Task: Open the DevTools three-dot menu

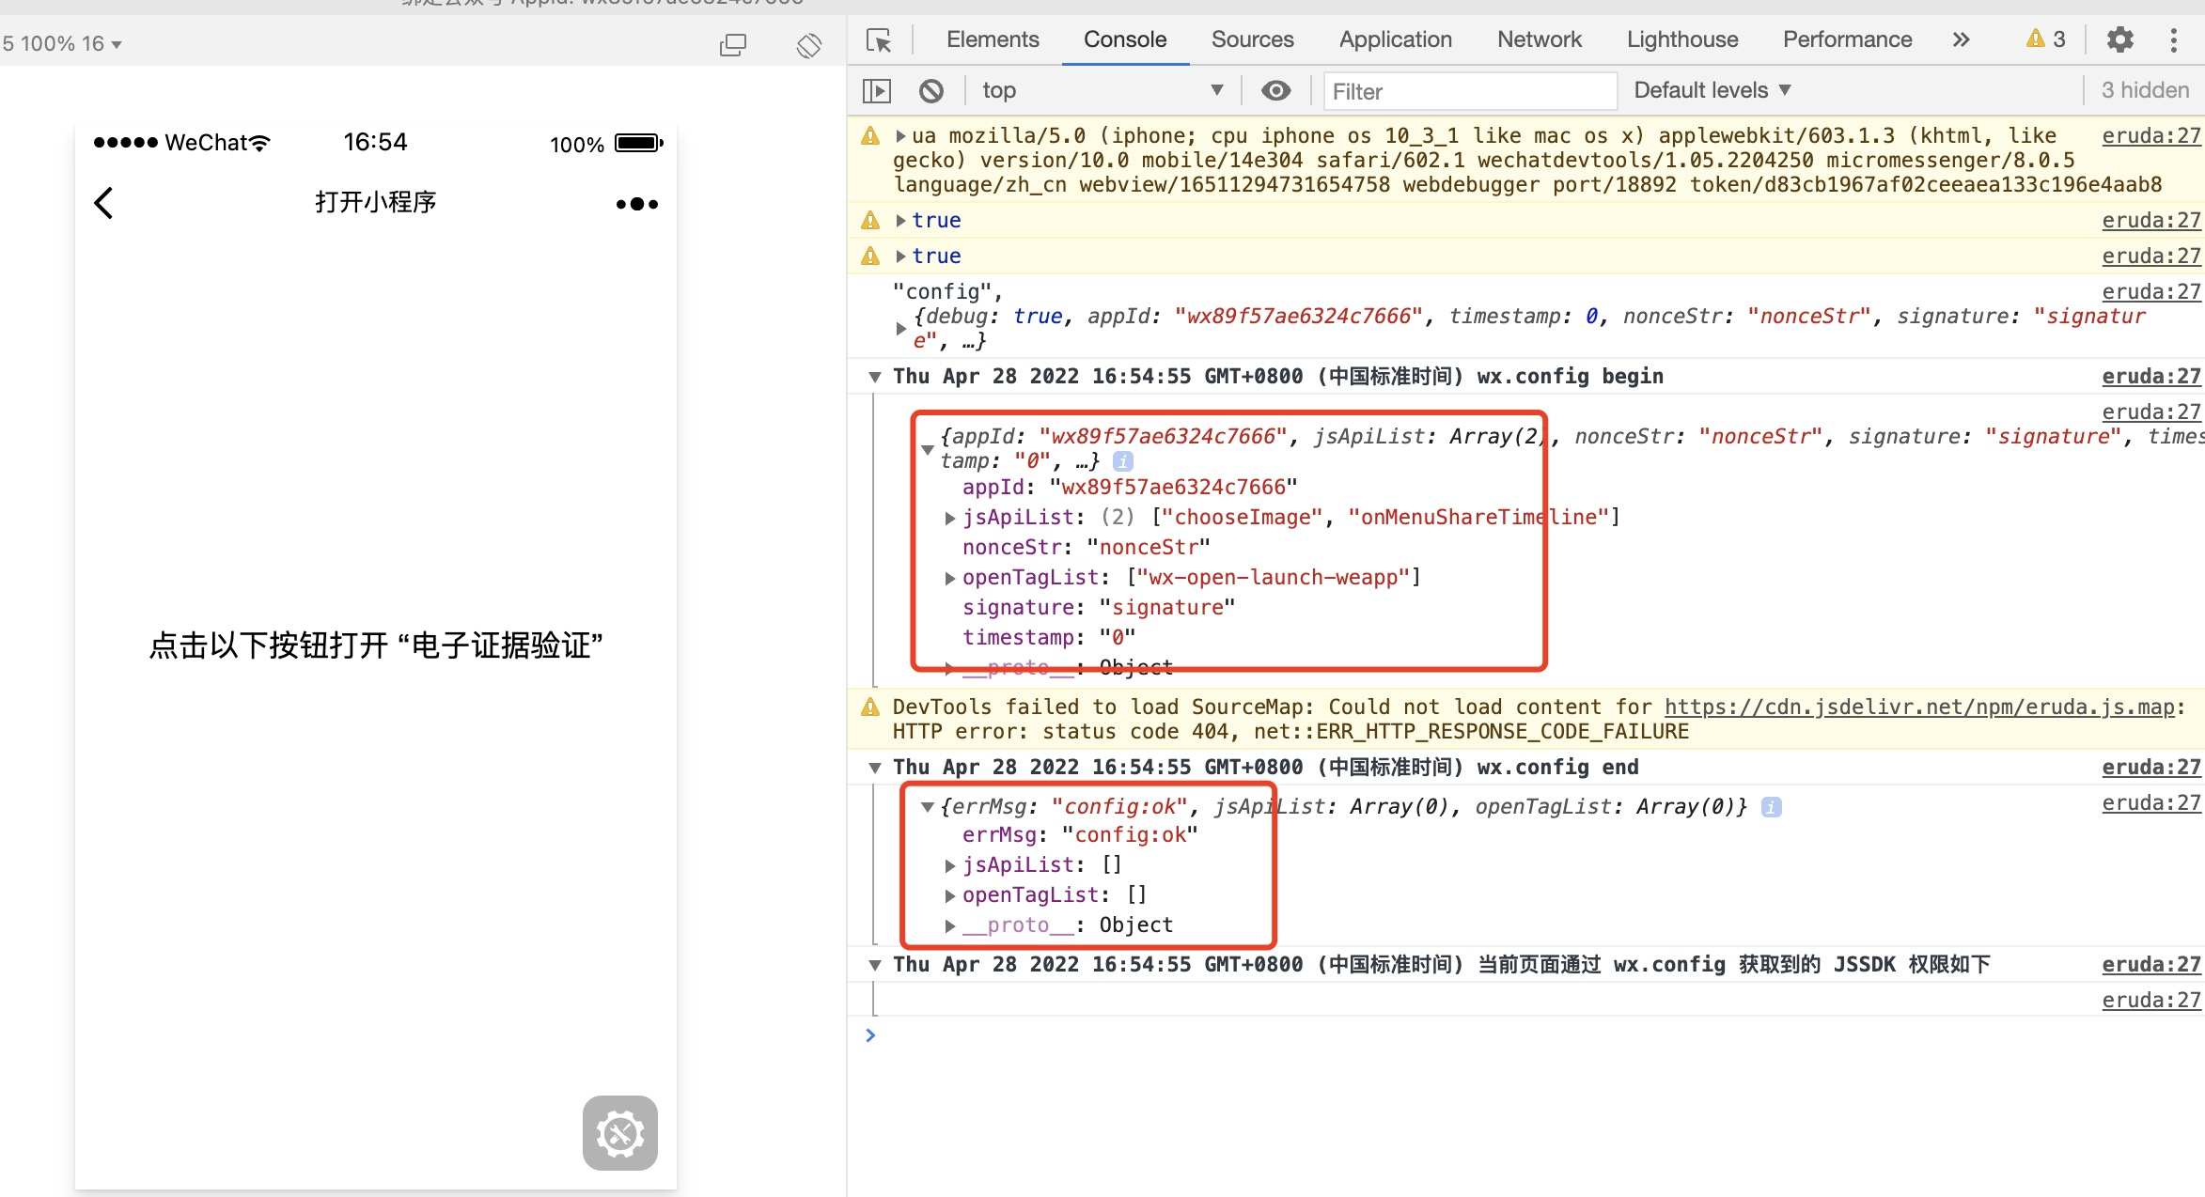Action: [x=2173, y=39]
